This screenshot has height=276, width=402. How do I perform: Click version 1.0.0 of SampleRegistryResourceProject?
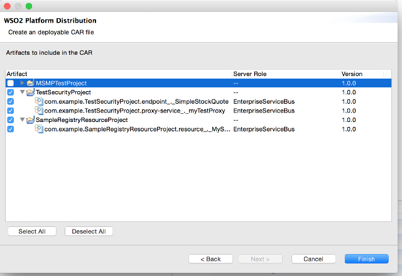(349, 120)
